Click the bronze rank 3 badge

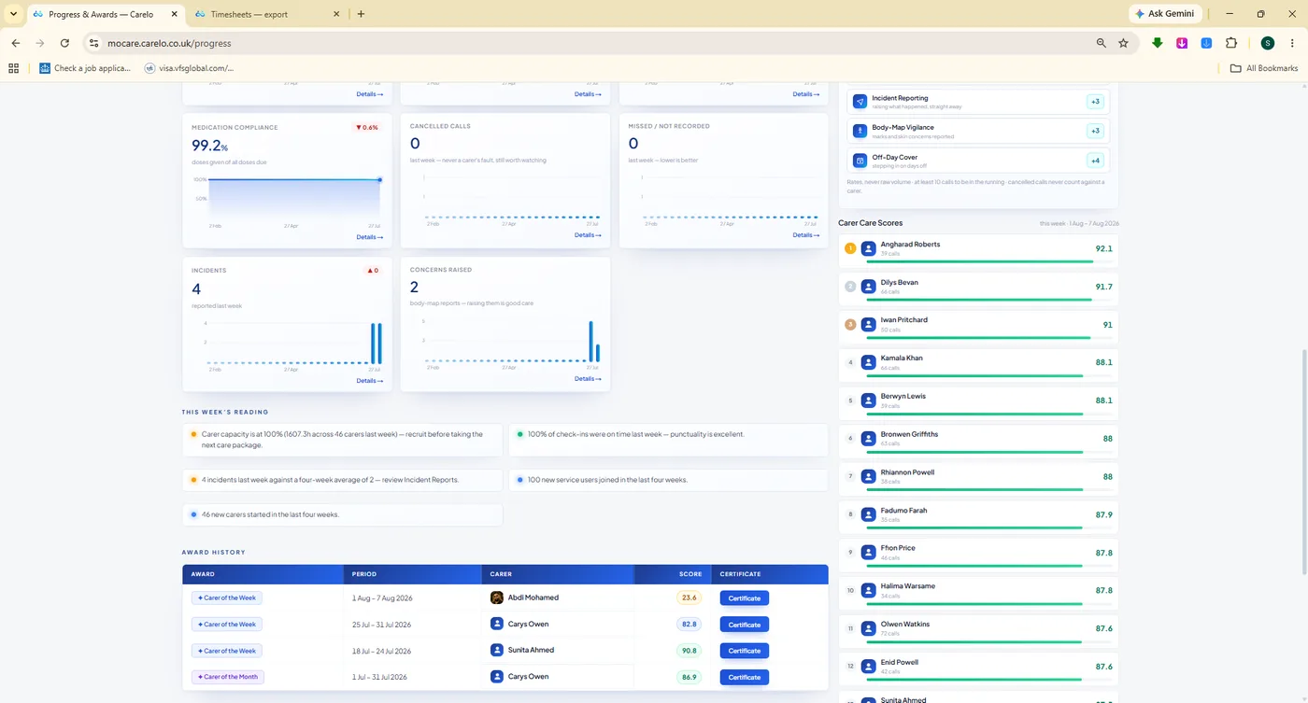[850, 325]
